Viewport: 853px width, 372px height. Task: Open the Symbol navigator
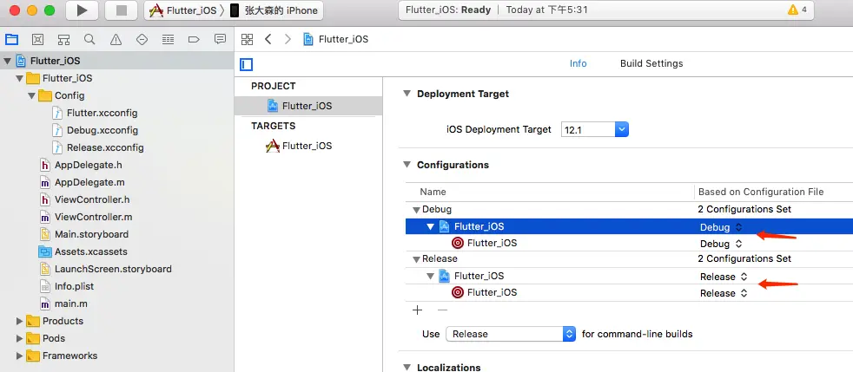pyautogui.click(x=63, y=39)
